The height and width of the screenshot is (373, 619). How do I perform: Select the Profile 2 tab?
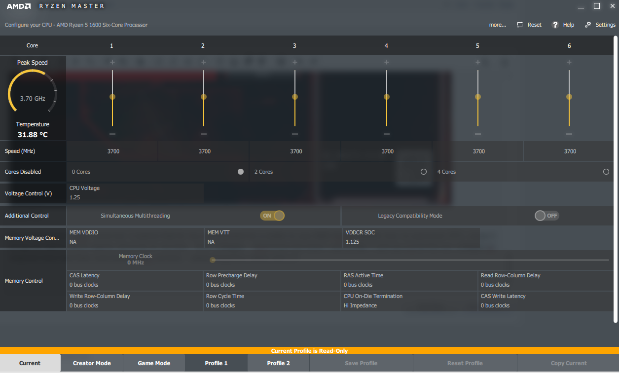point(278,363)
